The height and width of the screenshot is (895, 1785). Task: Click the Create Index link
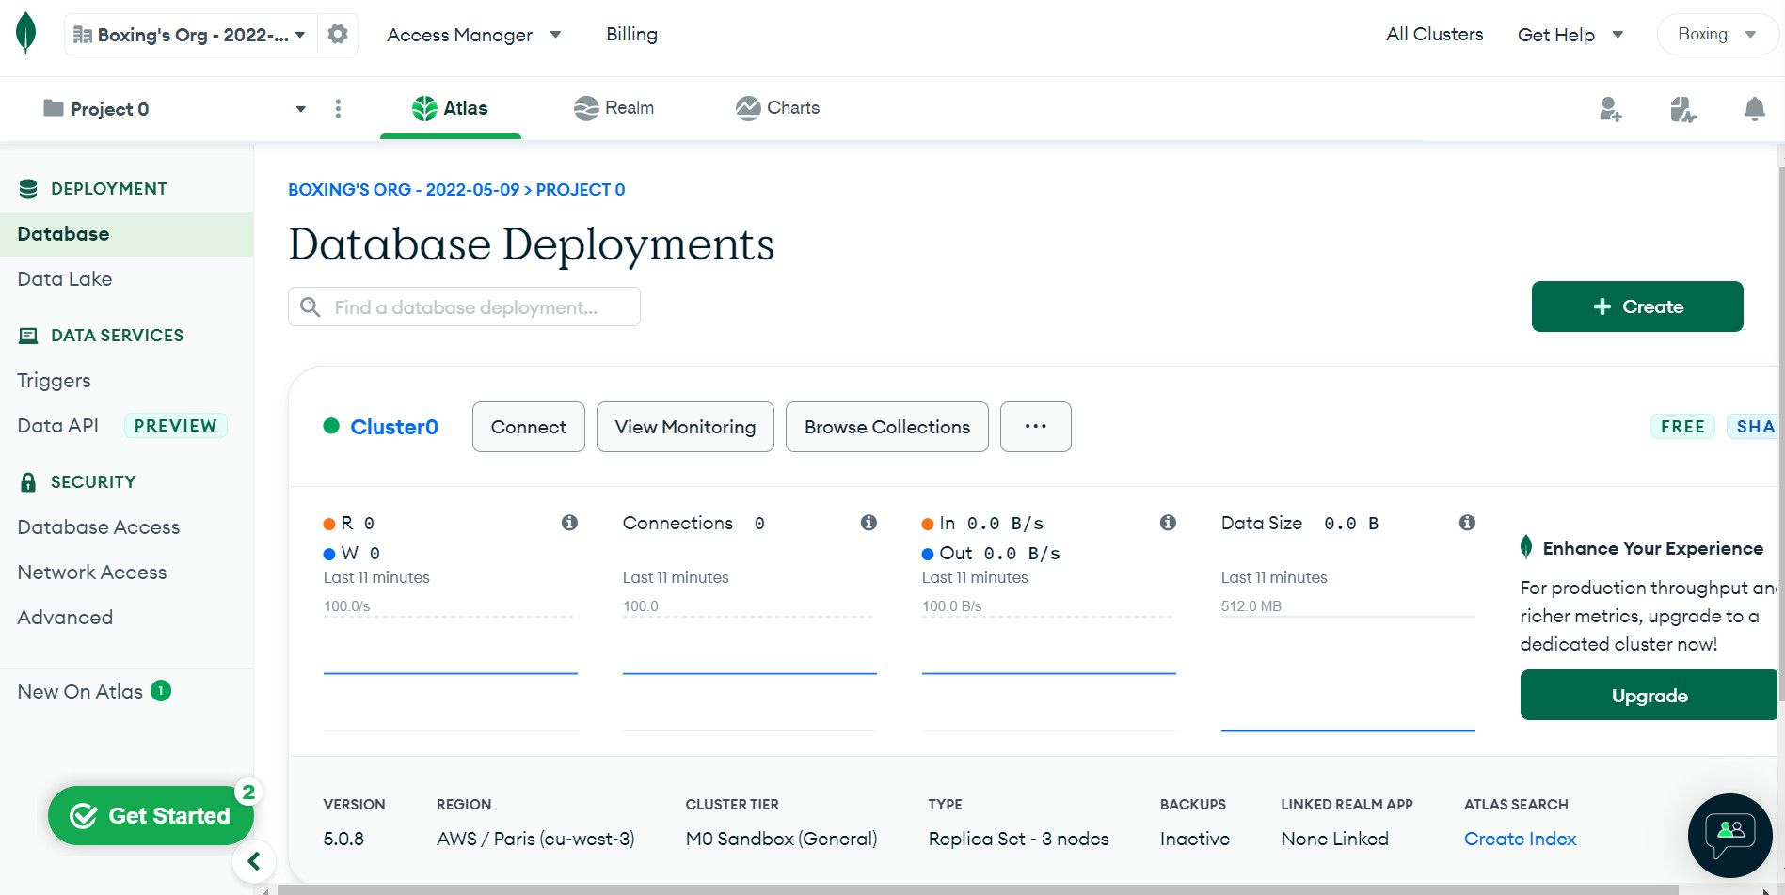pyautogui.click(x=1520, y=838)
